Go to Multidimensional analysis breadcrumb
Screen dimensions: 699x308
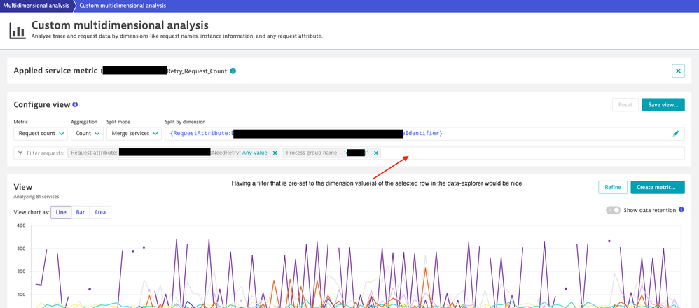pos(36,6)
